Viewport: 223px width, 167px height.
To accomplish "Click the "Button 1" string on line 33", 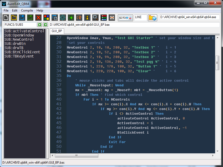I will click(x=147, y=66).
